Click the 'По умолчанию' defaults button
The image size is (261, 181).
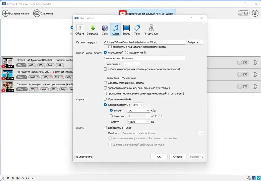tap(84, 157)
